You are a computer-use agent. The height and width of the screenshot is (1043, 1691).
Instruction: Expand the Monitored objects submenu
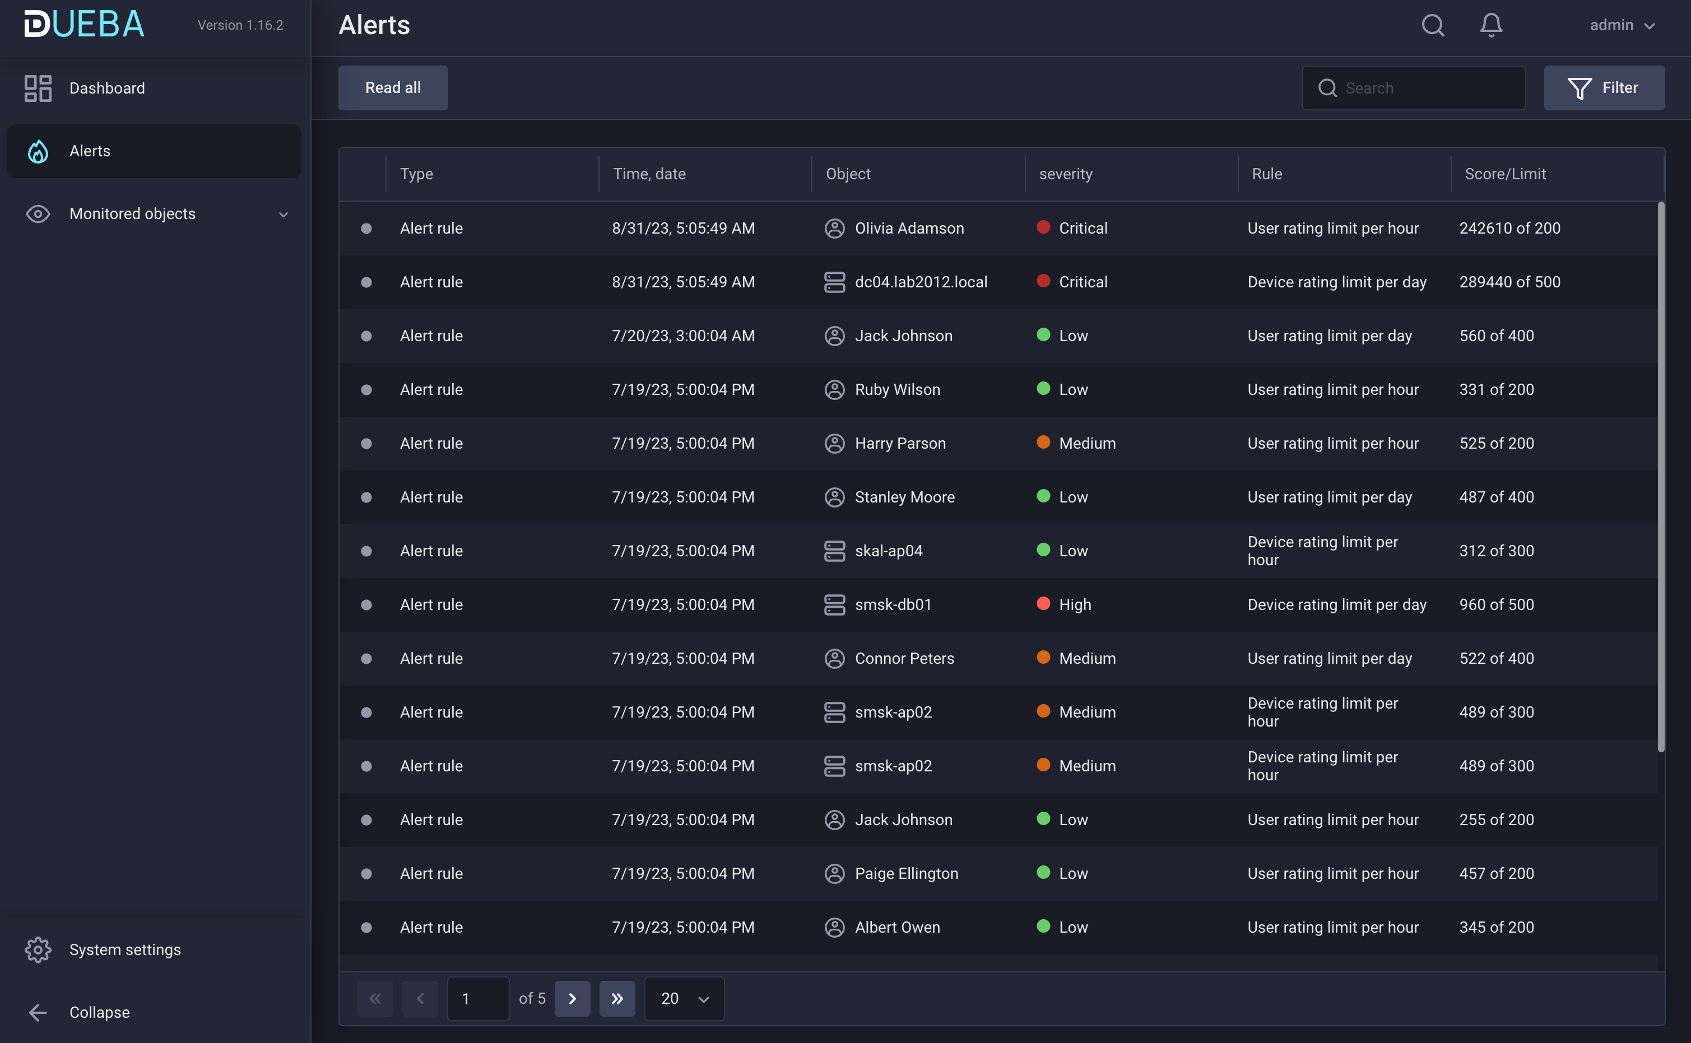pos(283,215)
